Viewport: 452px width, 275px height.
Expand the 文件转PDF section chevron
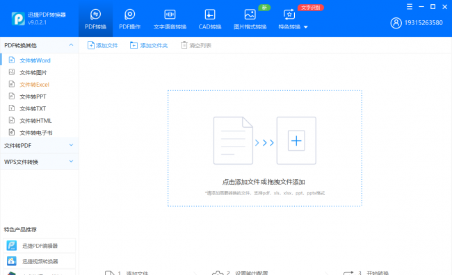click(x=71, y=145)
